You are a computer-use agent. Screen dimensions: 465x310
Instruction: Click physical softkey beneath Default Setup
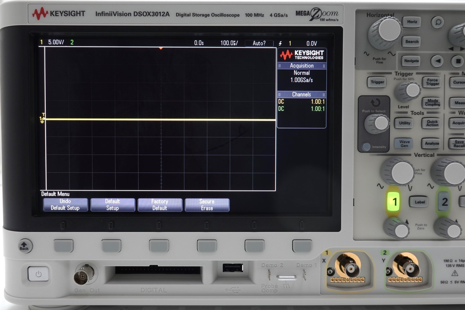(111, 246)
